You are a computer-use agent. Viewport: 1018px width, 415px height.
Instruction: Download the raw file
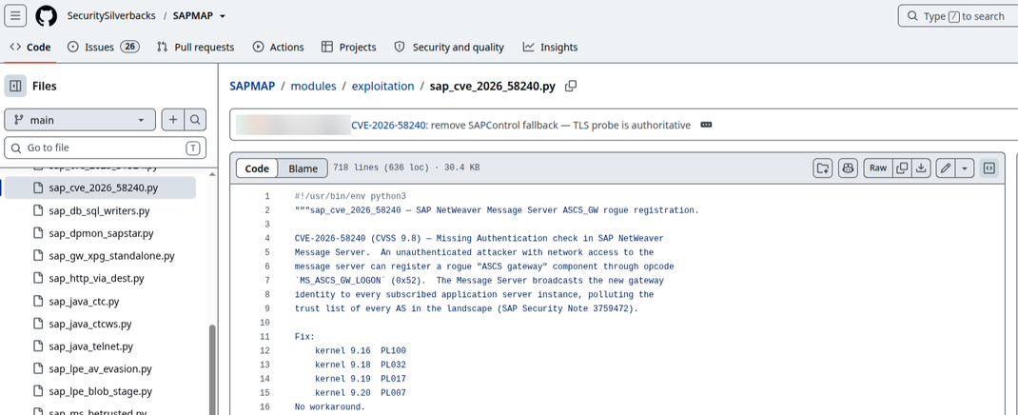[921, 168]
